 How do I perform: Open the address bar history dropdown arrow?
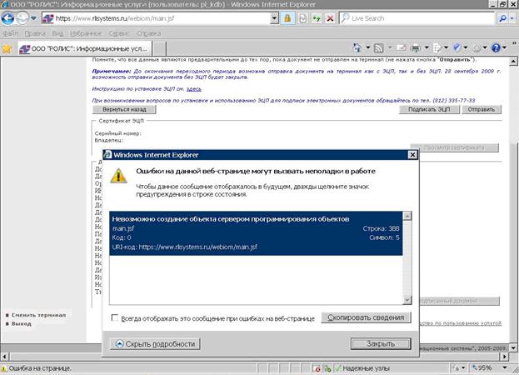(274, 18)
